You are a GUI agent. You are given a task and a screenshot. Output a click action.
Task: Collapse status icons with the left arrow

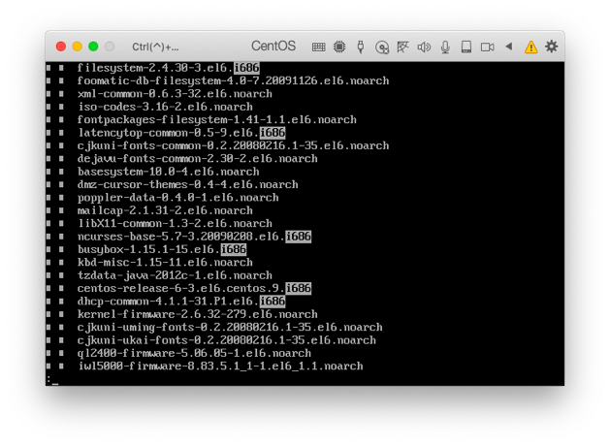point(509,47)
